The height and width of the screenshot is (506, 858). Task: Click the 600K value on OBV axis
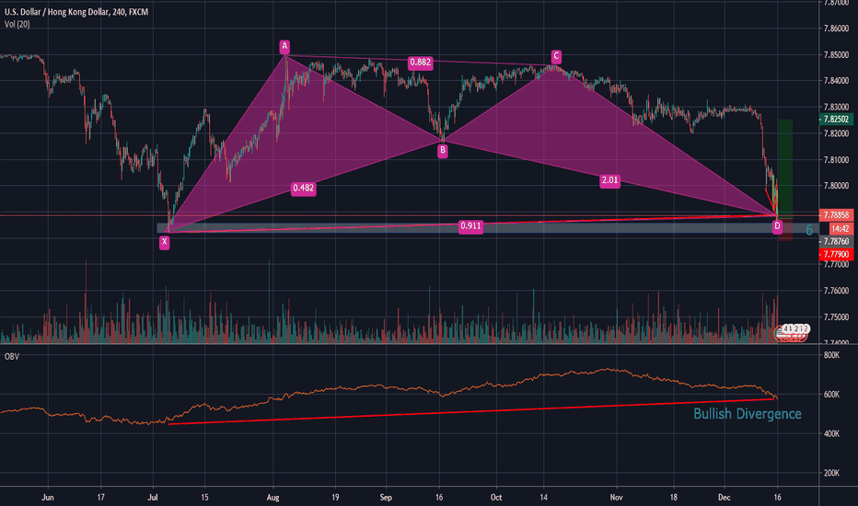tap(831, 395)
